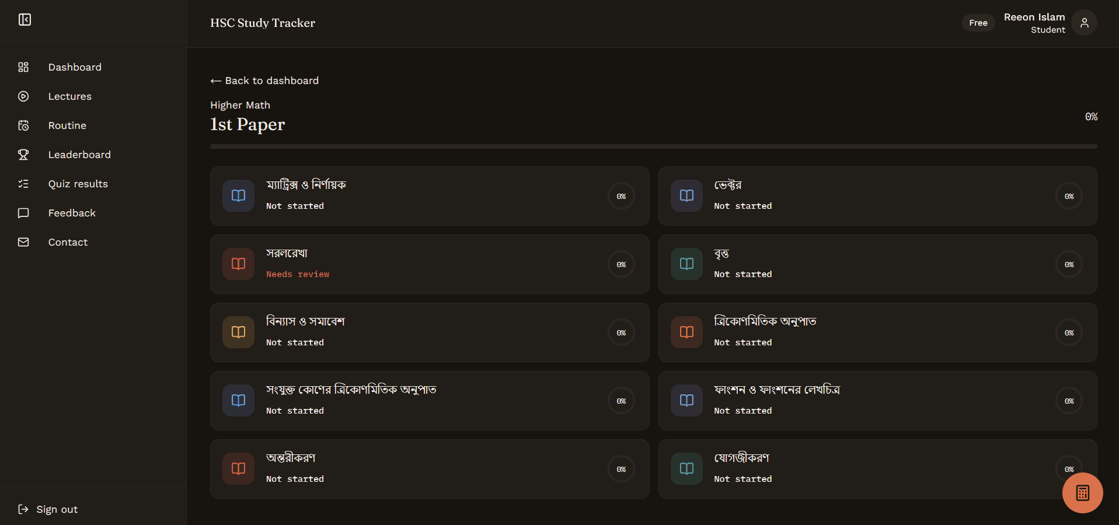Open the user profile avatar icon
1119x525 pixels.
point(1084,23)
